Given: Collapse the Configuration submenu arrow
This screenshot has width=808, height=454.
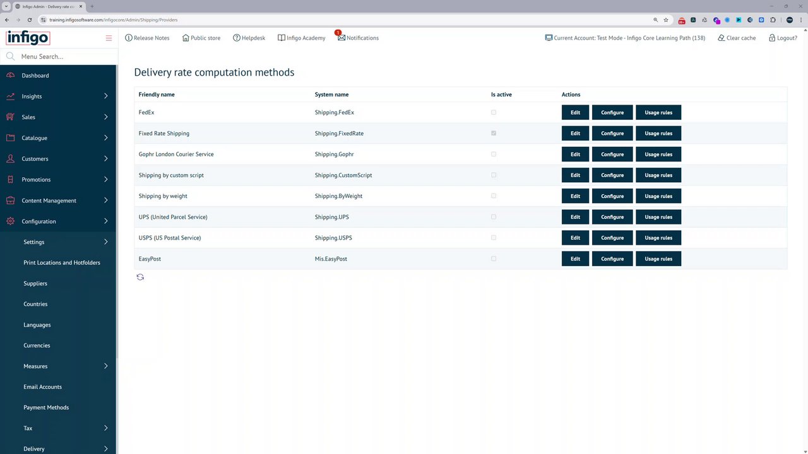Looking at the screenshot, I should coord(106,221).
